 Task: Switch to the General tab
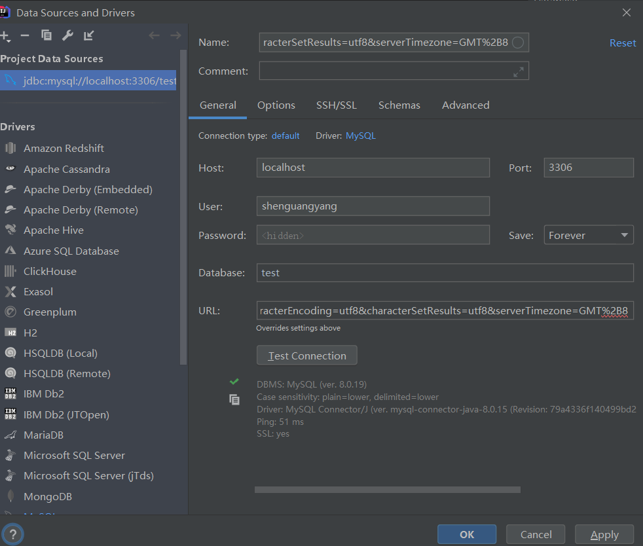[x=218, y=105]
